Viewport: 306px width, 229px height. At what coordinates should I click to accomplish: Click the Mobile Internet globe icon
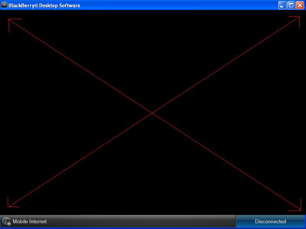pos(6,221)
